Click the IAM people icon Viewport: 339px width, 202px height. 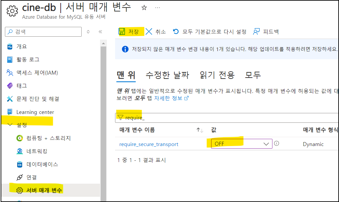10,73
